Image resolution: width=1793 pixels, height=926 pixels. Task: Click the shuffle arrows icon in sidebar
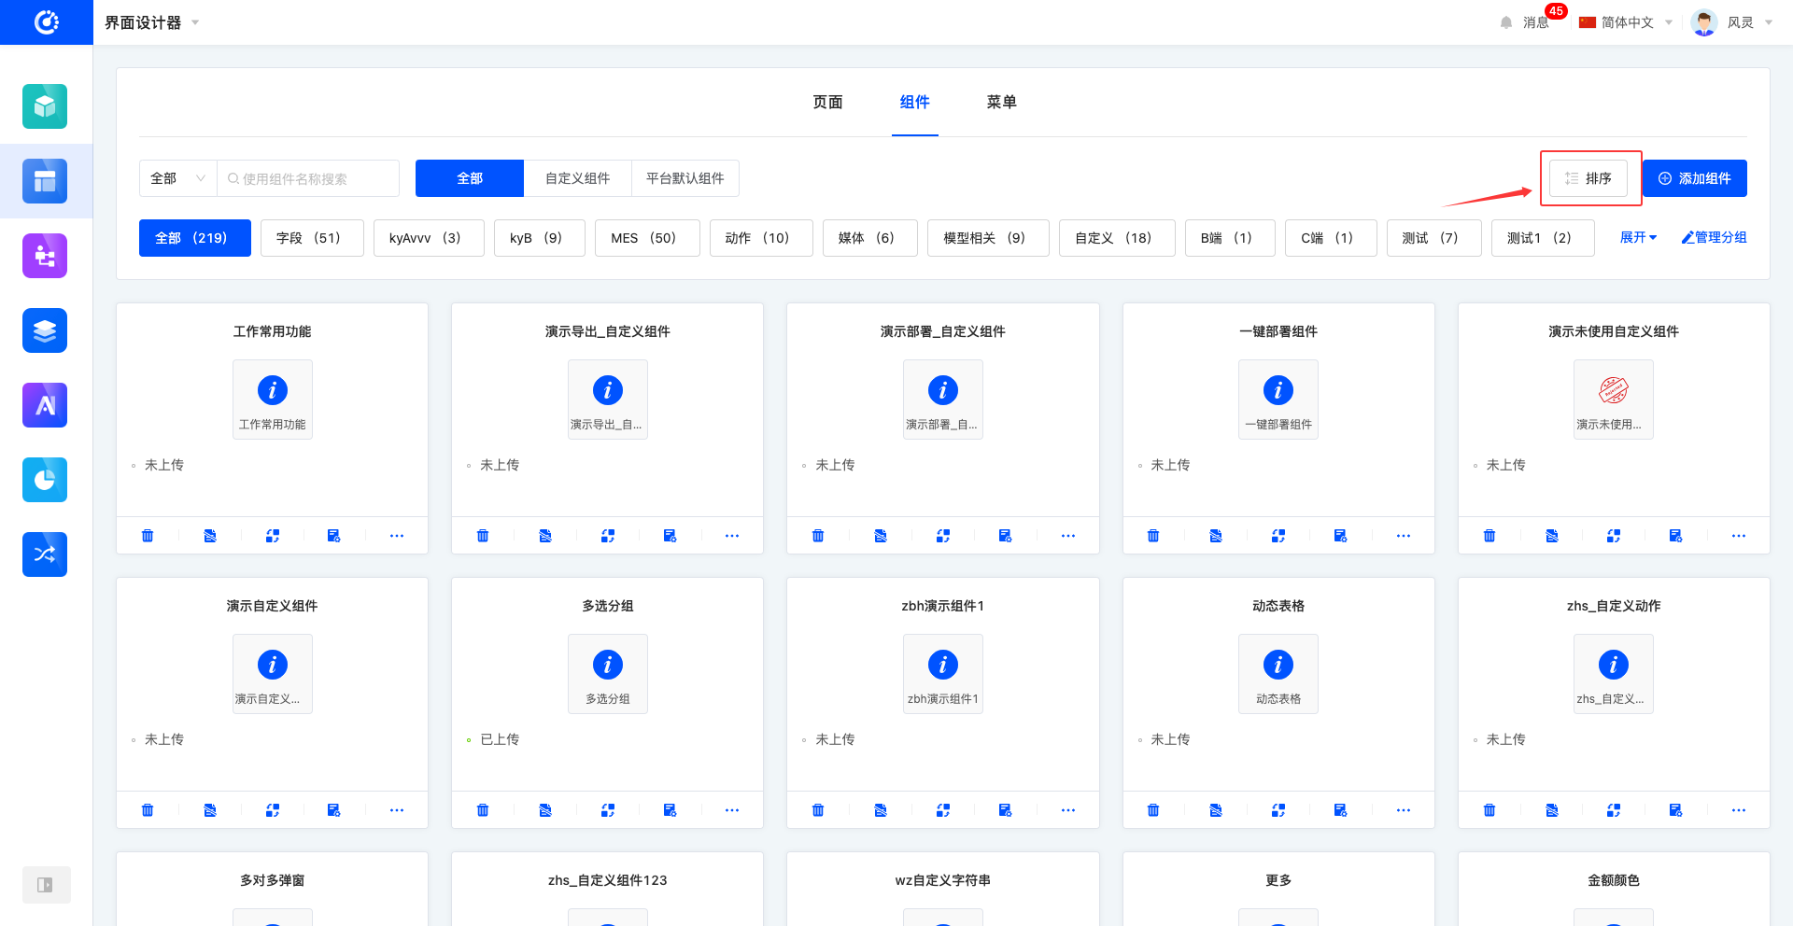point(45,554)
